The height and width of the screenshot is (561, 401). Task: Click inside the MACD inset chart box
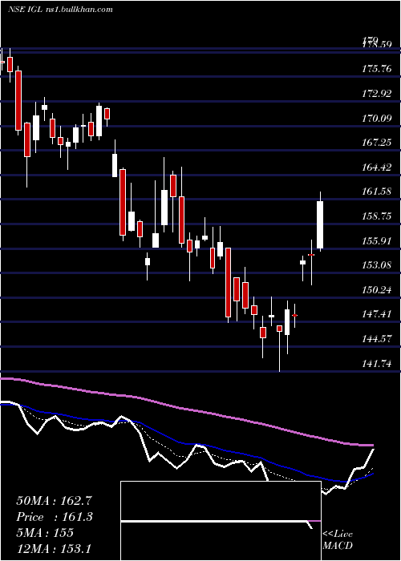click(221, 521)
